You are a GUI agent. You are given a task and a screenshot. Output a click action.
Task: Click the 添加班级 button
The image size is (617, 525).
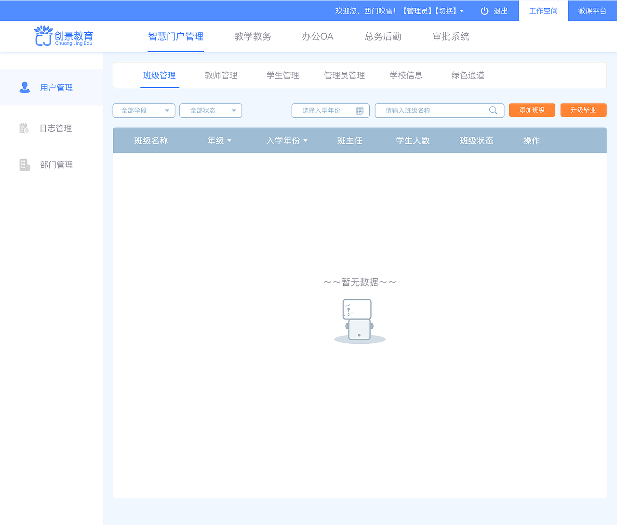(532, 110)
